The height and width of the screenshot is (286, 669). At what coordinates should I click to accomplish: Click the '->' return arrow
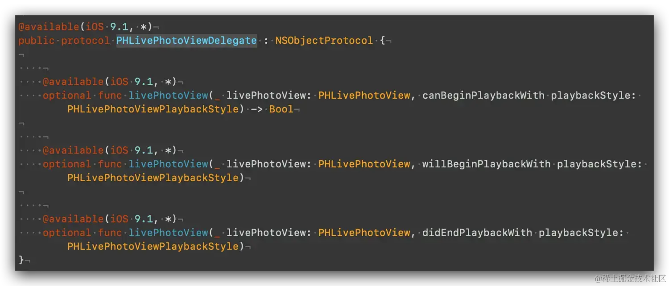[x=256, y=109]
